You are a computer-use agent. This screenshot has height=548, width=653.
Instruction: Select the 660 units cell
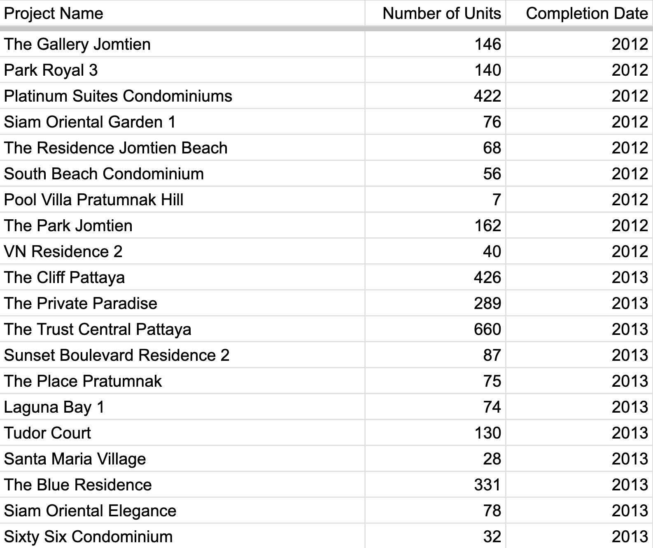coord(435,329)
